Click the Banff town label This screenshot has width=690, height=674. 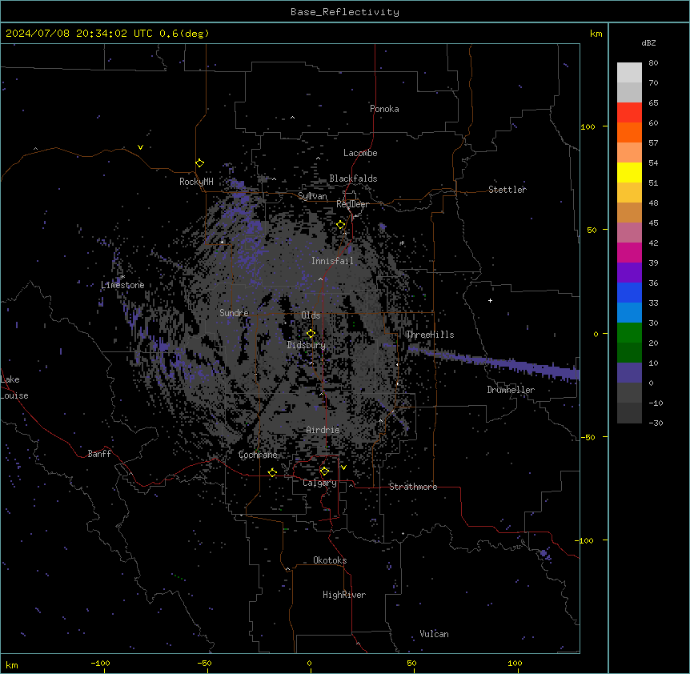[99, 454]
